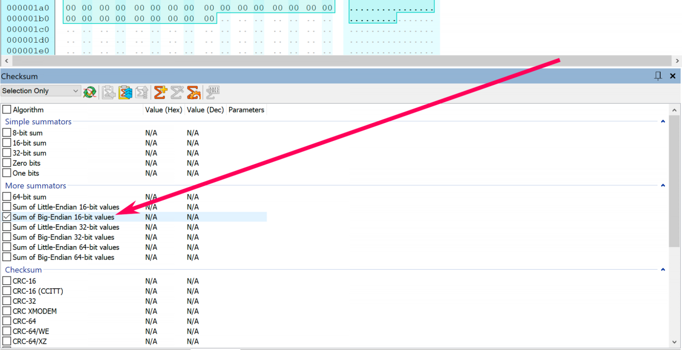The height and width of the screenshot is (350, 682).
Task: Enable the CRC-16 checkbox
Action: click(7, 281)
